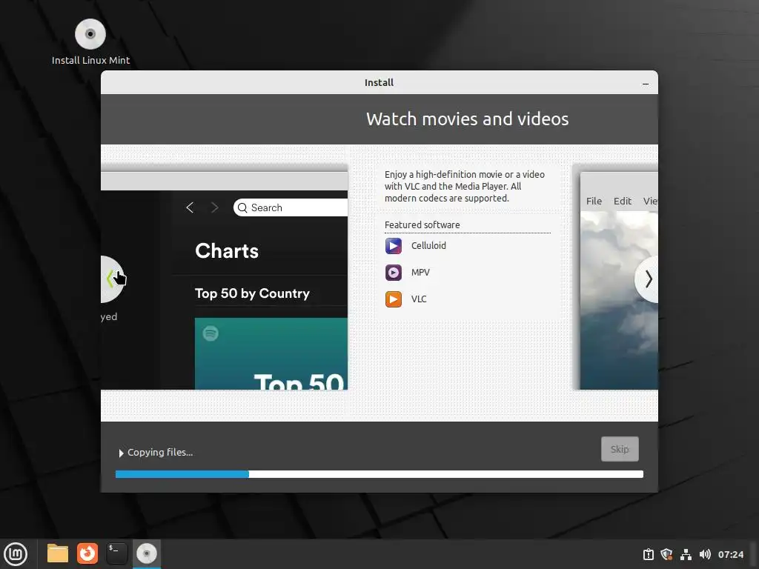The width and height of the screenshot is (759, 569).
Task: Click the VLC orange play icon
Action: pyautogui.click(x=393, y=299)
